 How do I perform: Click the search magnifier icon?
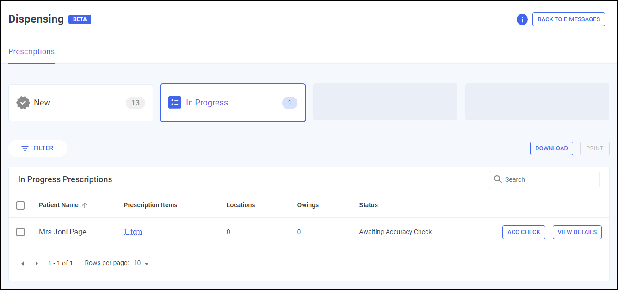pos(498,179)
